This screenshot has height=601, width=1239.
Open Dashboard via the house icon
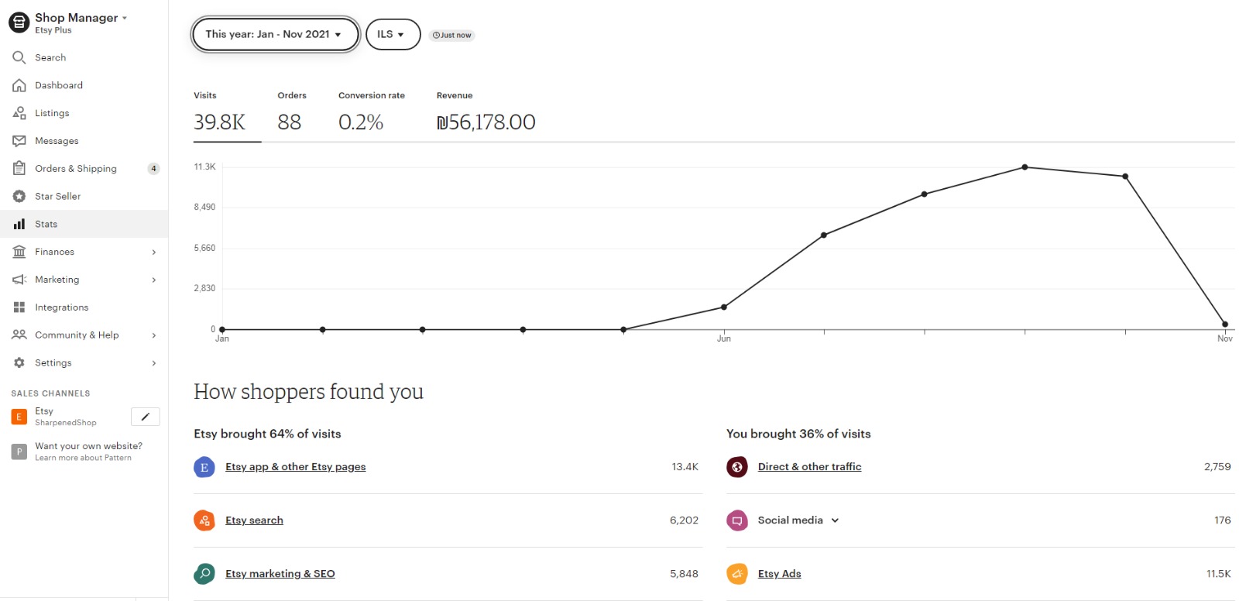[x=19, y=85]
